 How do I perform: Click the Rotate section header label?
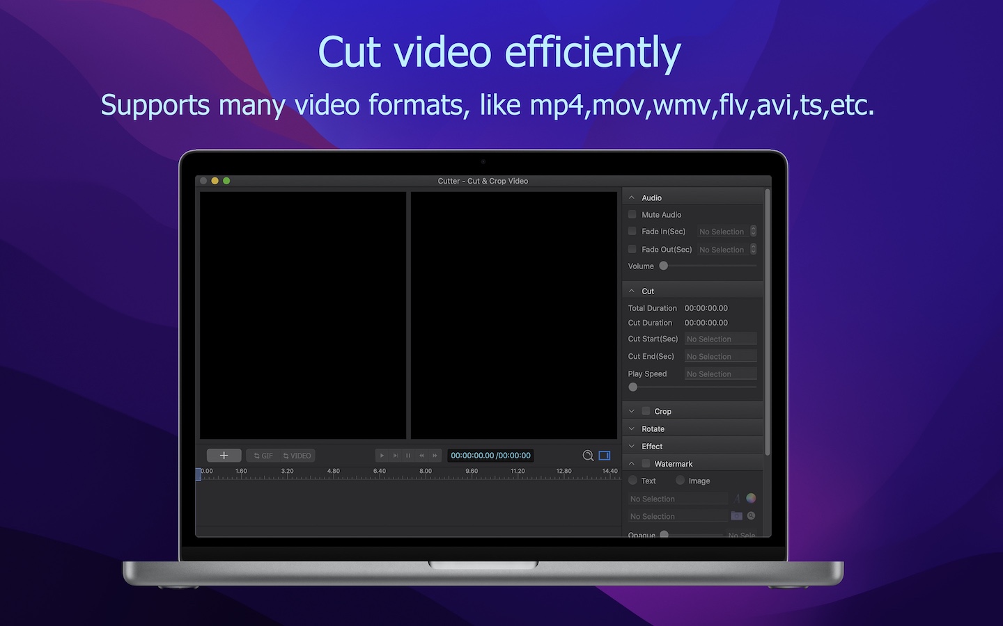pos(653,429)
